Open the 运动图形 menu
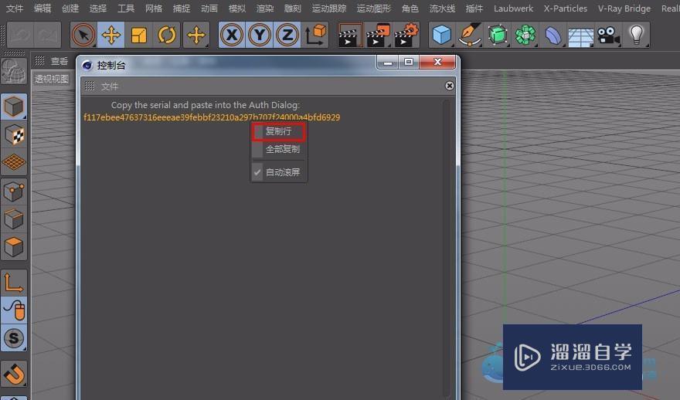 374,8
